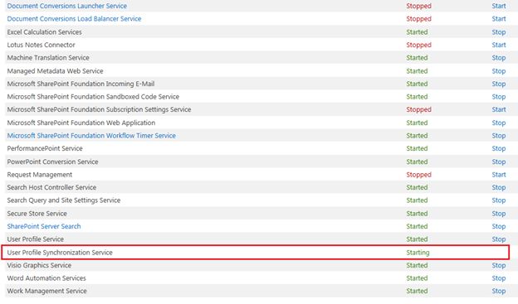Stop Excel Calculation Services
Viewport: 518px width, 304px height.
tap(499, 32)
